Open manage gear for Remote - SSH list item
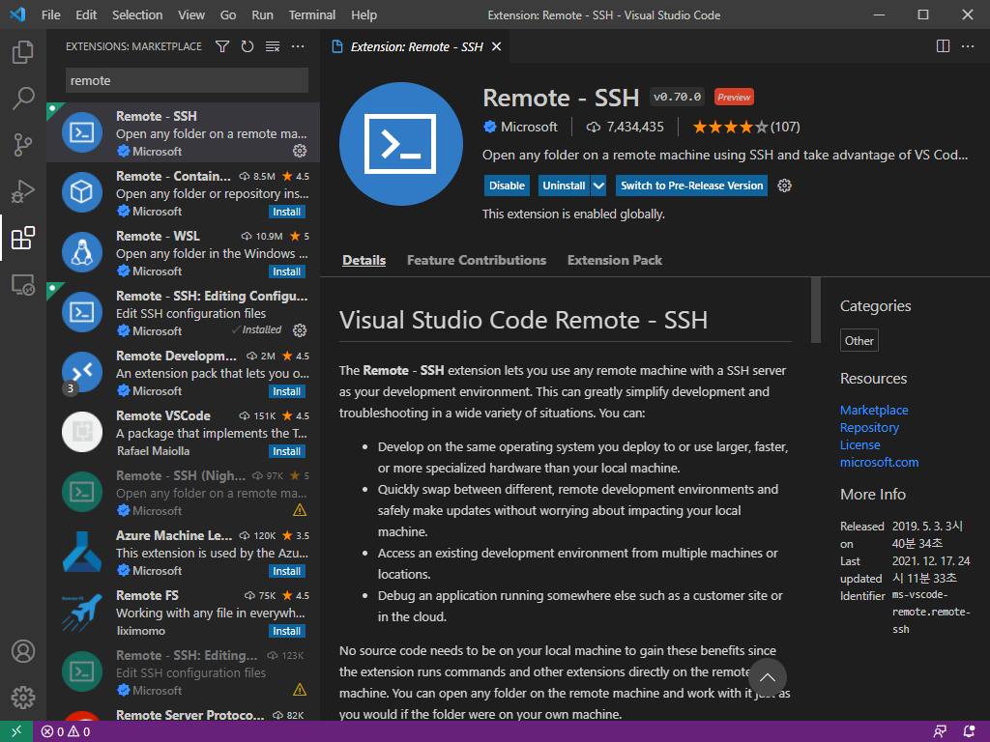The image size is (990, 742). [x=300, y=151]
